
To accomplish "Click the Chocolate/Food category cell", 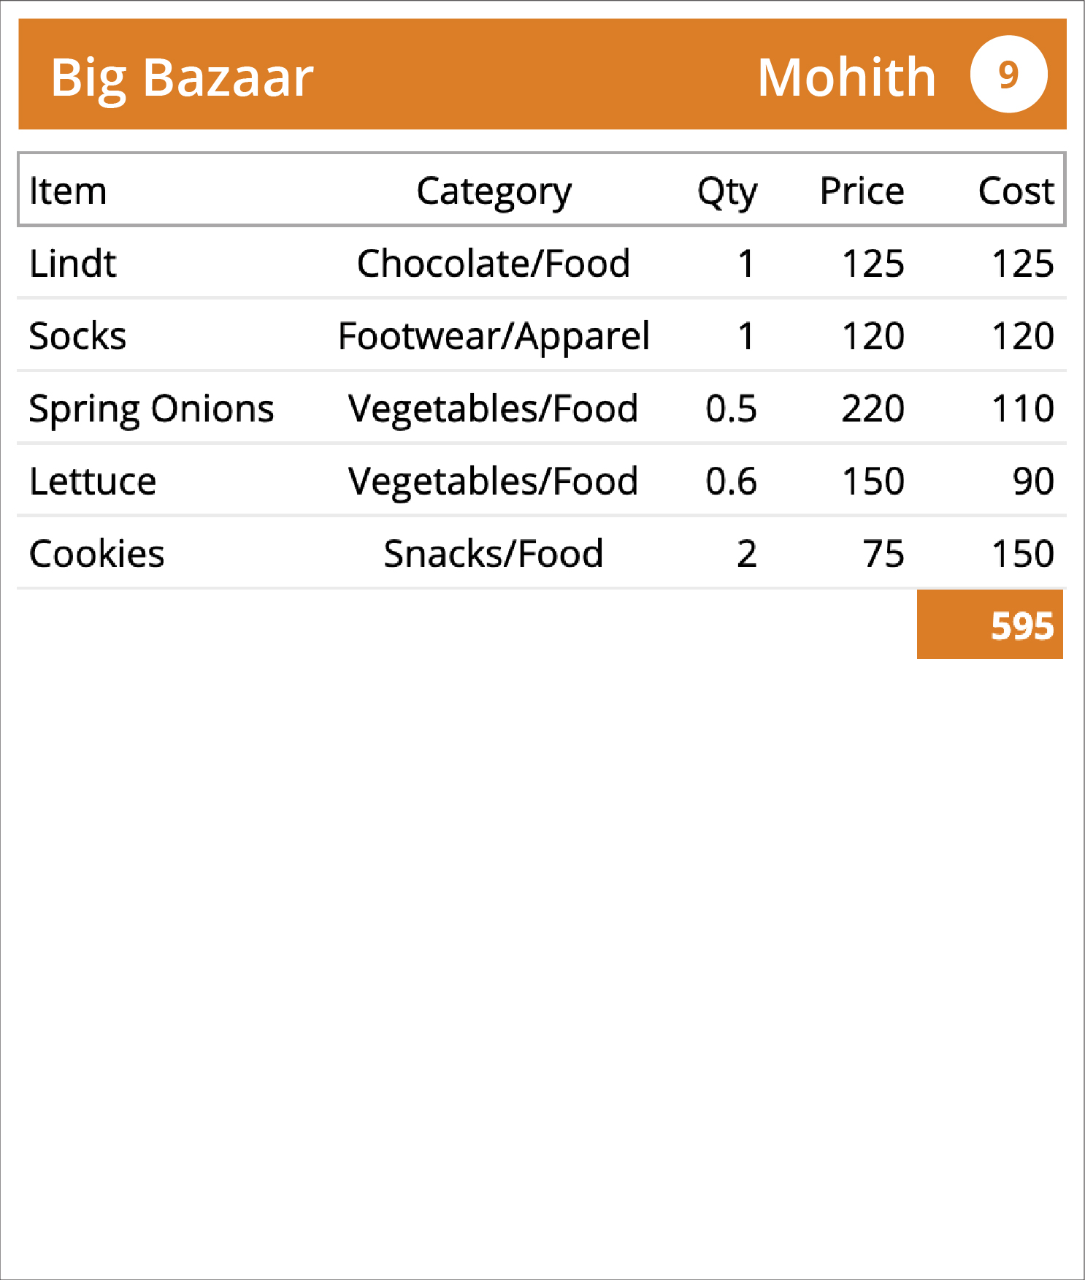I will tap(494, 263).
